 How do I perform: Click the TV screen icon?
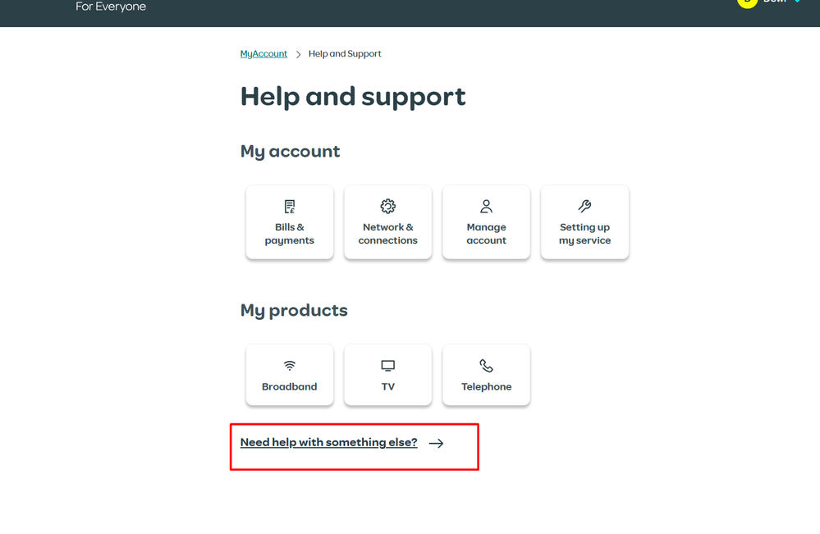(x=388, y=366)
